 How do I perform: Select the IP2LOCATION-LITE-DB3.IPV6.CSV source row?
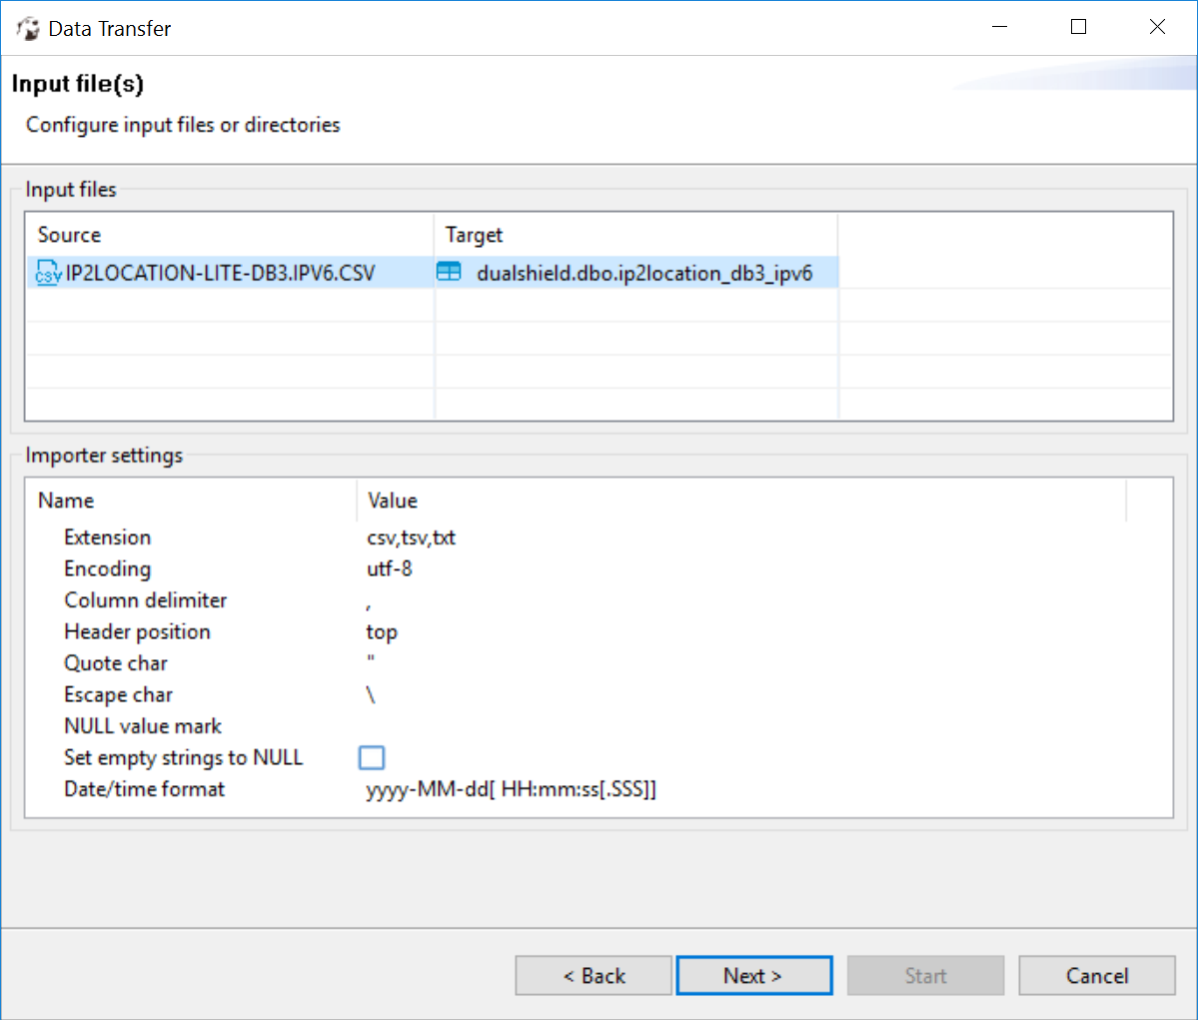(x=220, y=273)
